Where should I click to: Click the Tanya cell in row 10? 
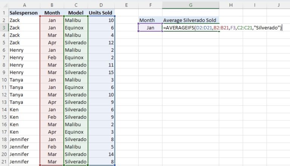click(x=24, y=80)
